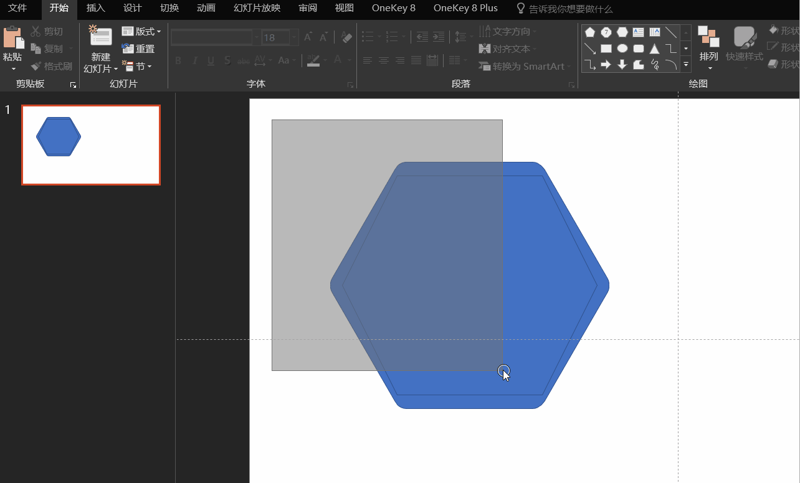800x483 pixels.
Task: Open the Change Case (Aa) dropdown
Action: coord(287,60)
